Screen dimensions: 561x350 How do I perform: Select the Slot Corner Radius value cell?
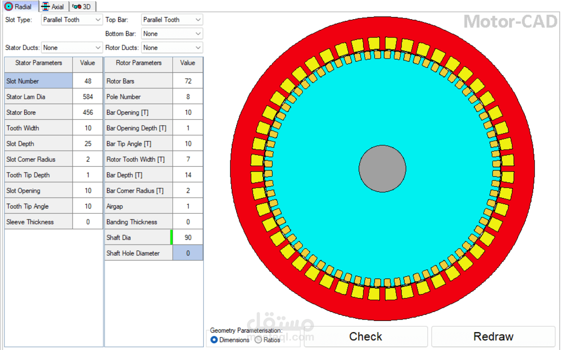point(88,159)
